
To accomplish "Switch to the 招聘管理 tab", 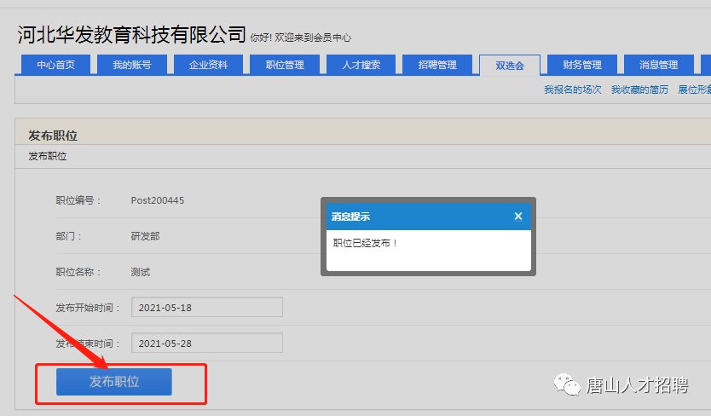I will tap(437, 65).
